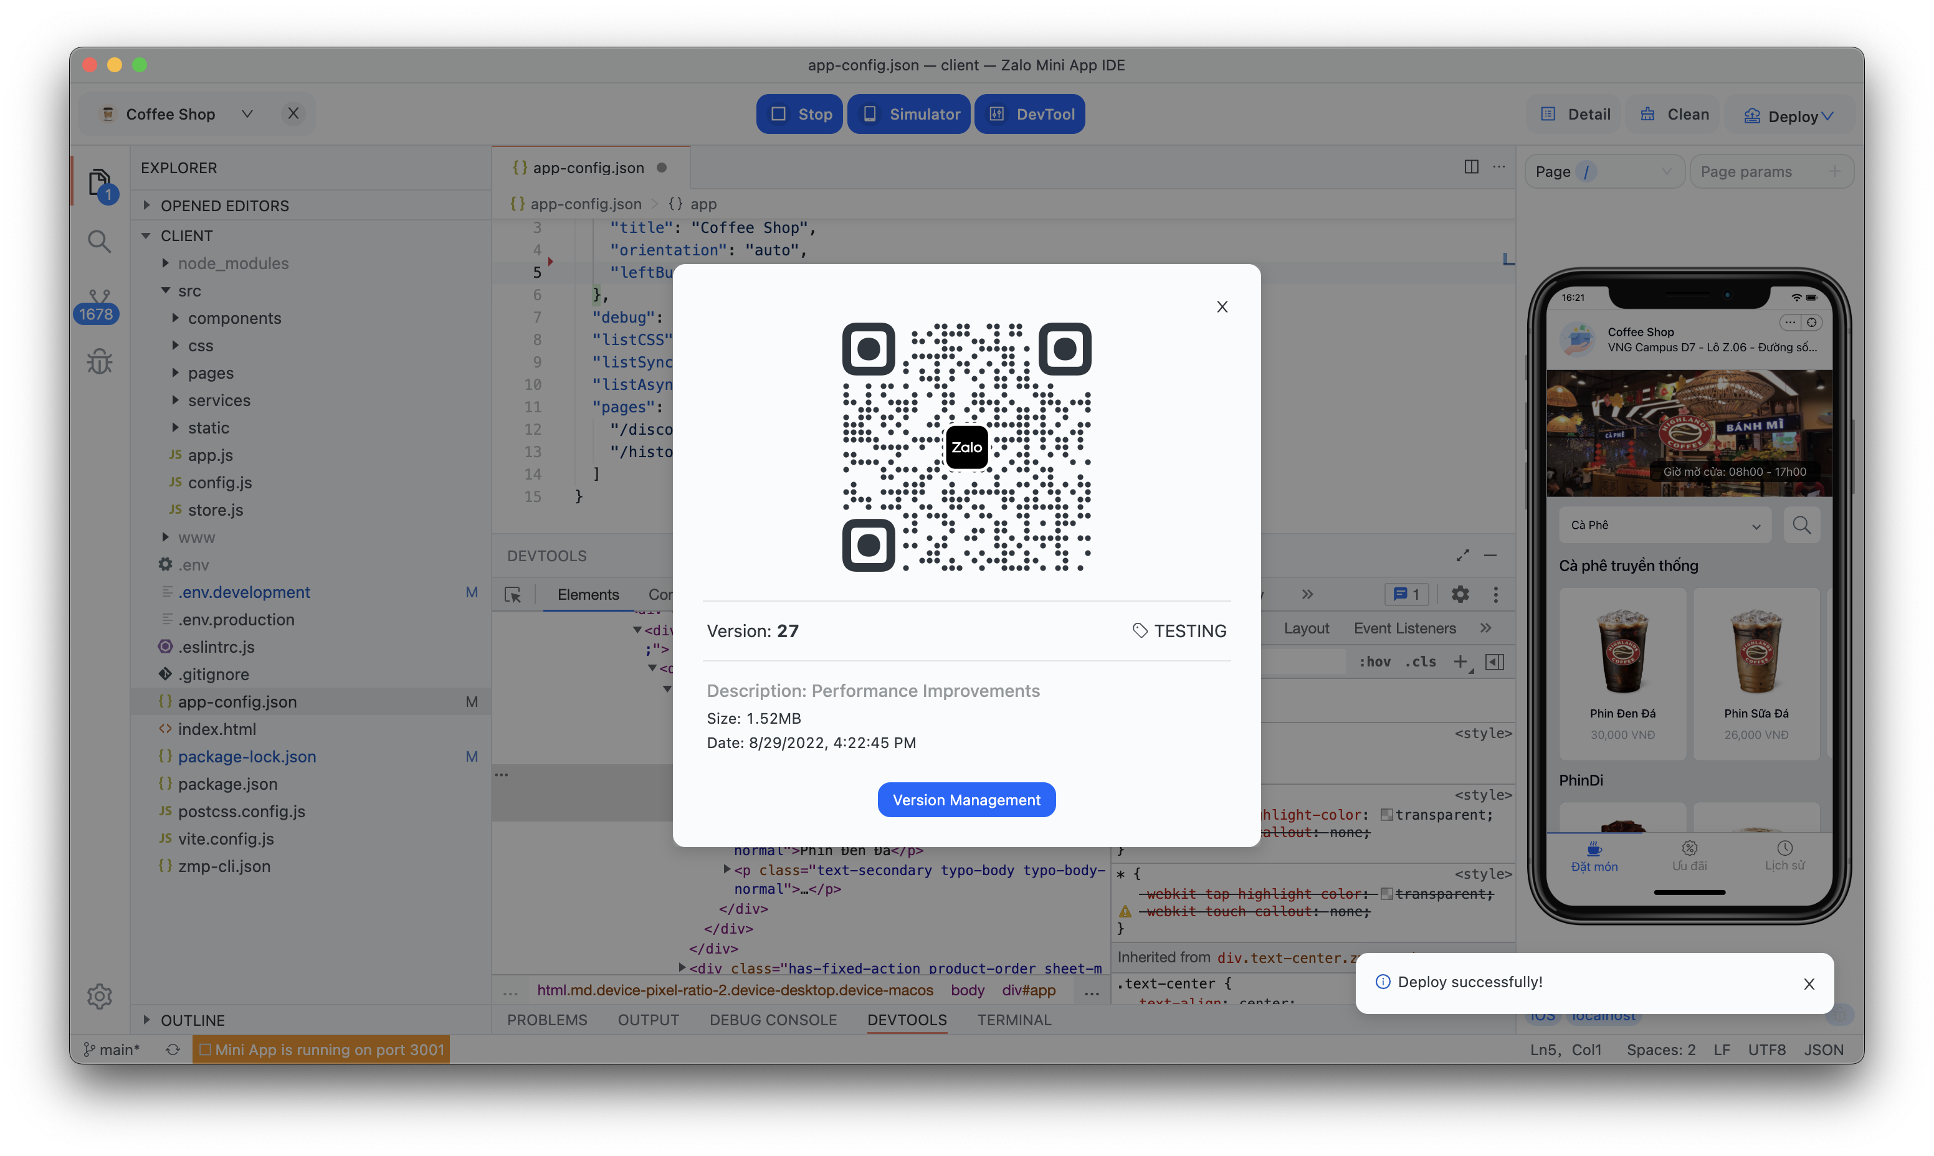Open editor more actions ellipsis

(x=1498, y=167)
